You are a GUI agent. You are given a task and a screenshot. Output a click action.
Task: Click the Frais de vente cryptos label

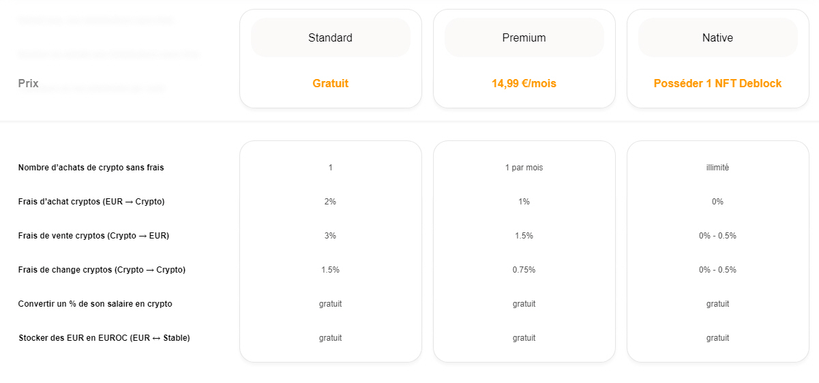coord(93,236)
